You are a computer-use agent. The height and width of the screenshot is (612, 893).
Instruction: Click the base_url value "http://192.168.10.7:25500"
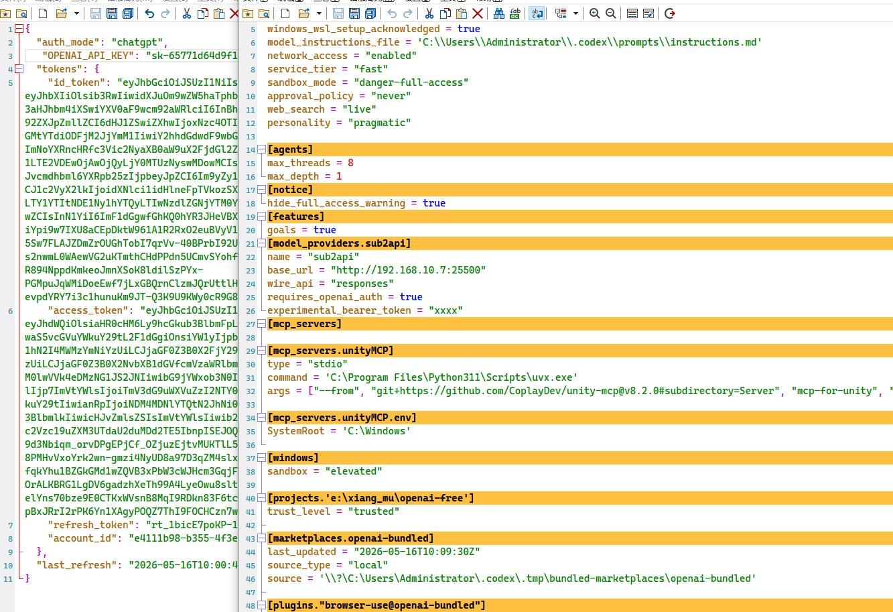tap(409, 270)
